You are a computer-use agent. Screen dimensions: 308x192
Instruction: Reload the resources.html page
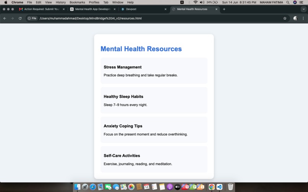click(20, 18)
